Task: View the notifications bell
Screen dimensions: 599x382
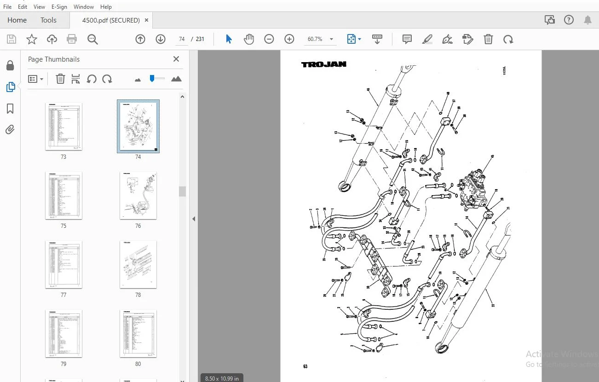Action: coord(587,20)
